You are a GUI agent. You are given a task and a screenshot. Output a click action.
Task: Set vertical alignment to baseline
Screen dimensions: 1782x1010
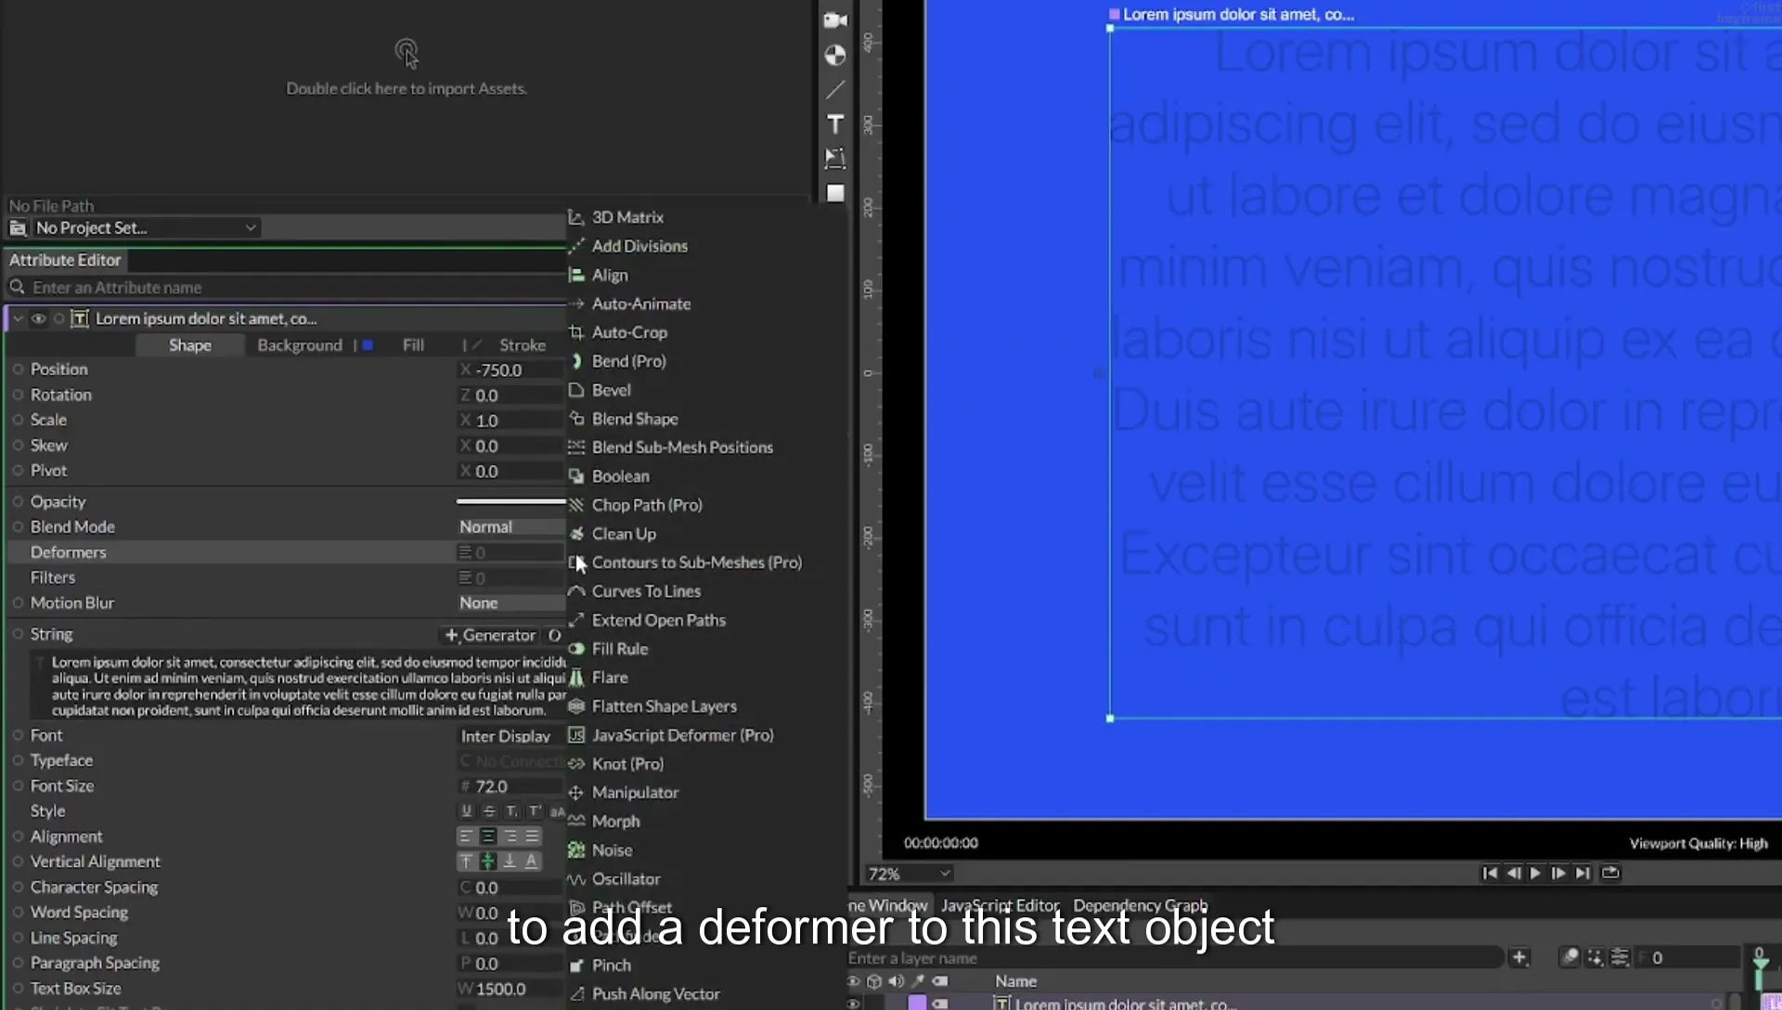point(532,861)
